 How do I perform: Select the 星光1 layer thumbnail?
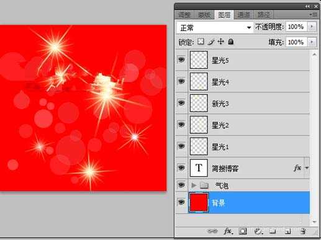click(199, 146)
